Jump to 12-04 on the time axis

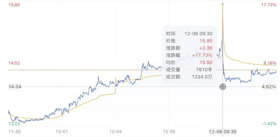pos(116,132)
